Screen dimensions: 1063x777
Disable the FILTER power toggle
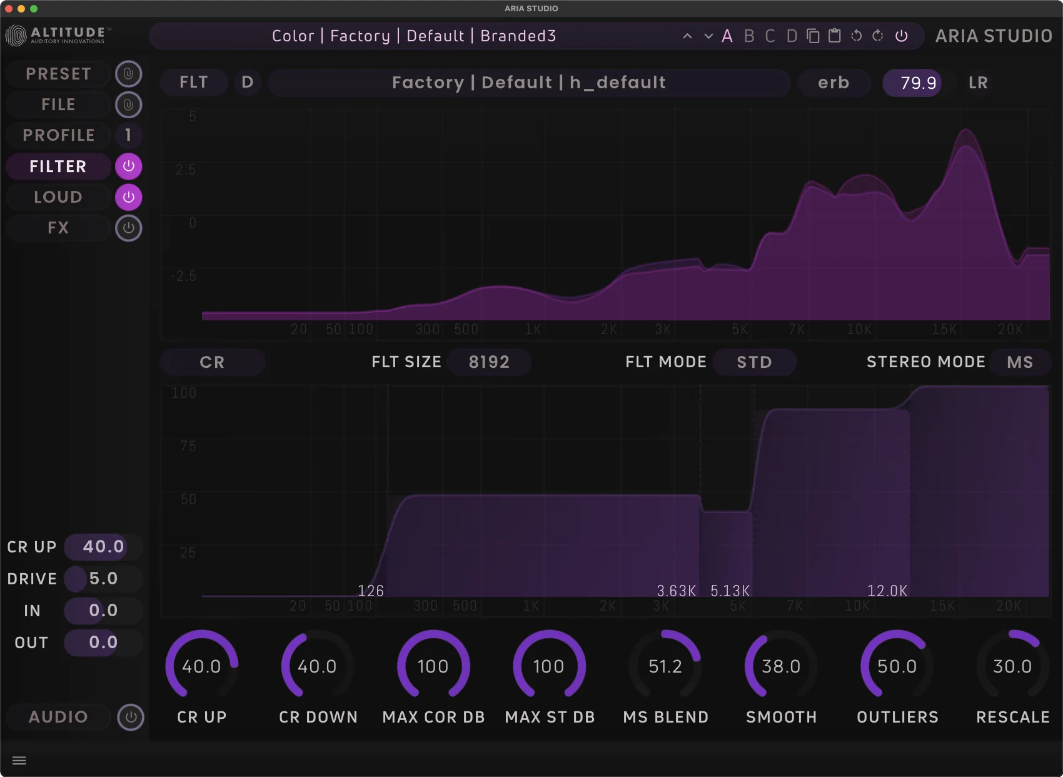coord(129,166)
